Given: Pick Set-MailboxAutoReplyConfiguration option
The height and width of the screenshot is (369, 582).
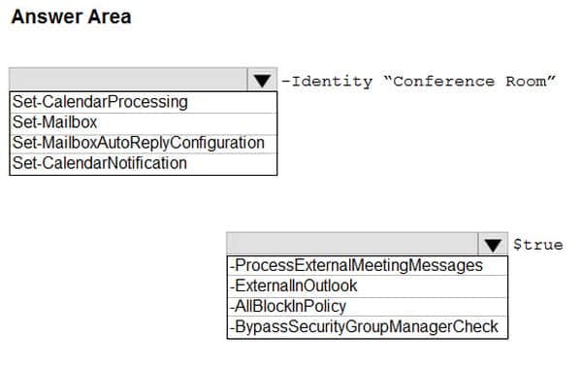Looking at the screenshot, I should [144, 143].
